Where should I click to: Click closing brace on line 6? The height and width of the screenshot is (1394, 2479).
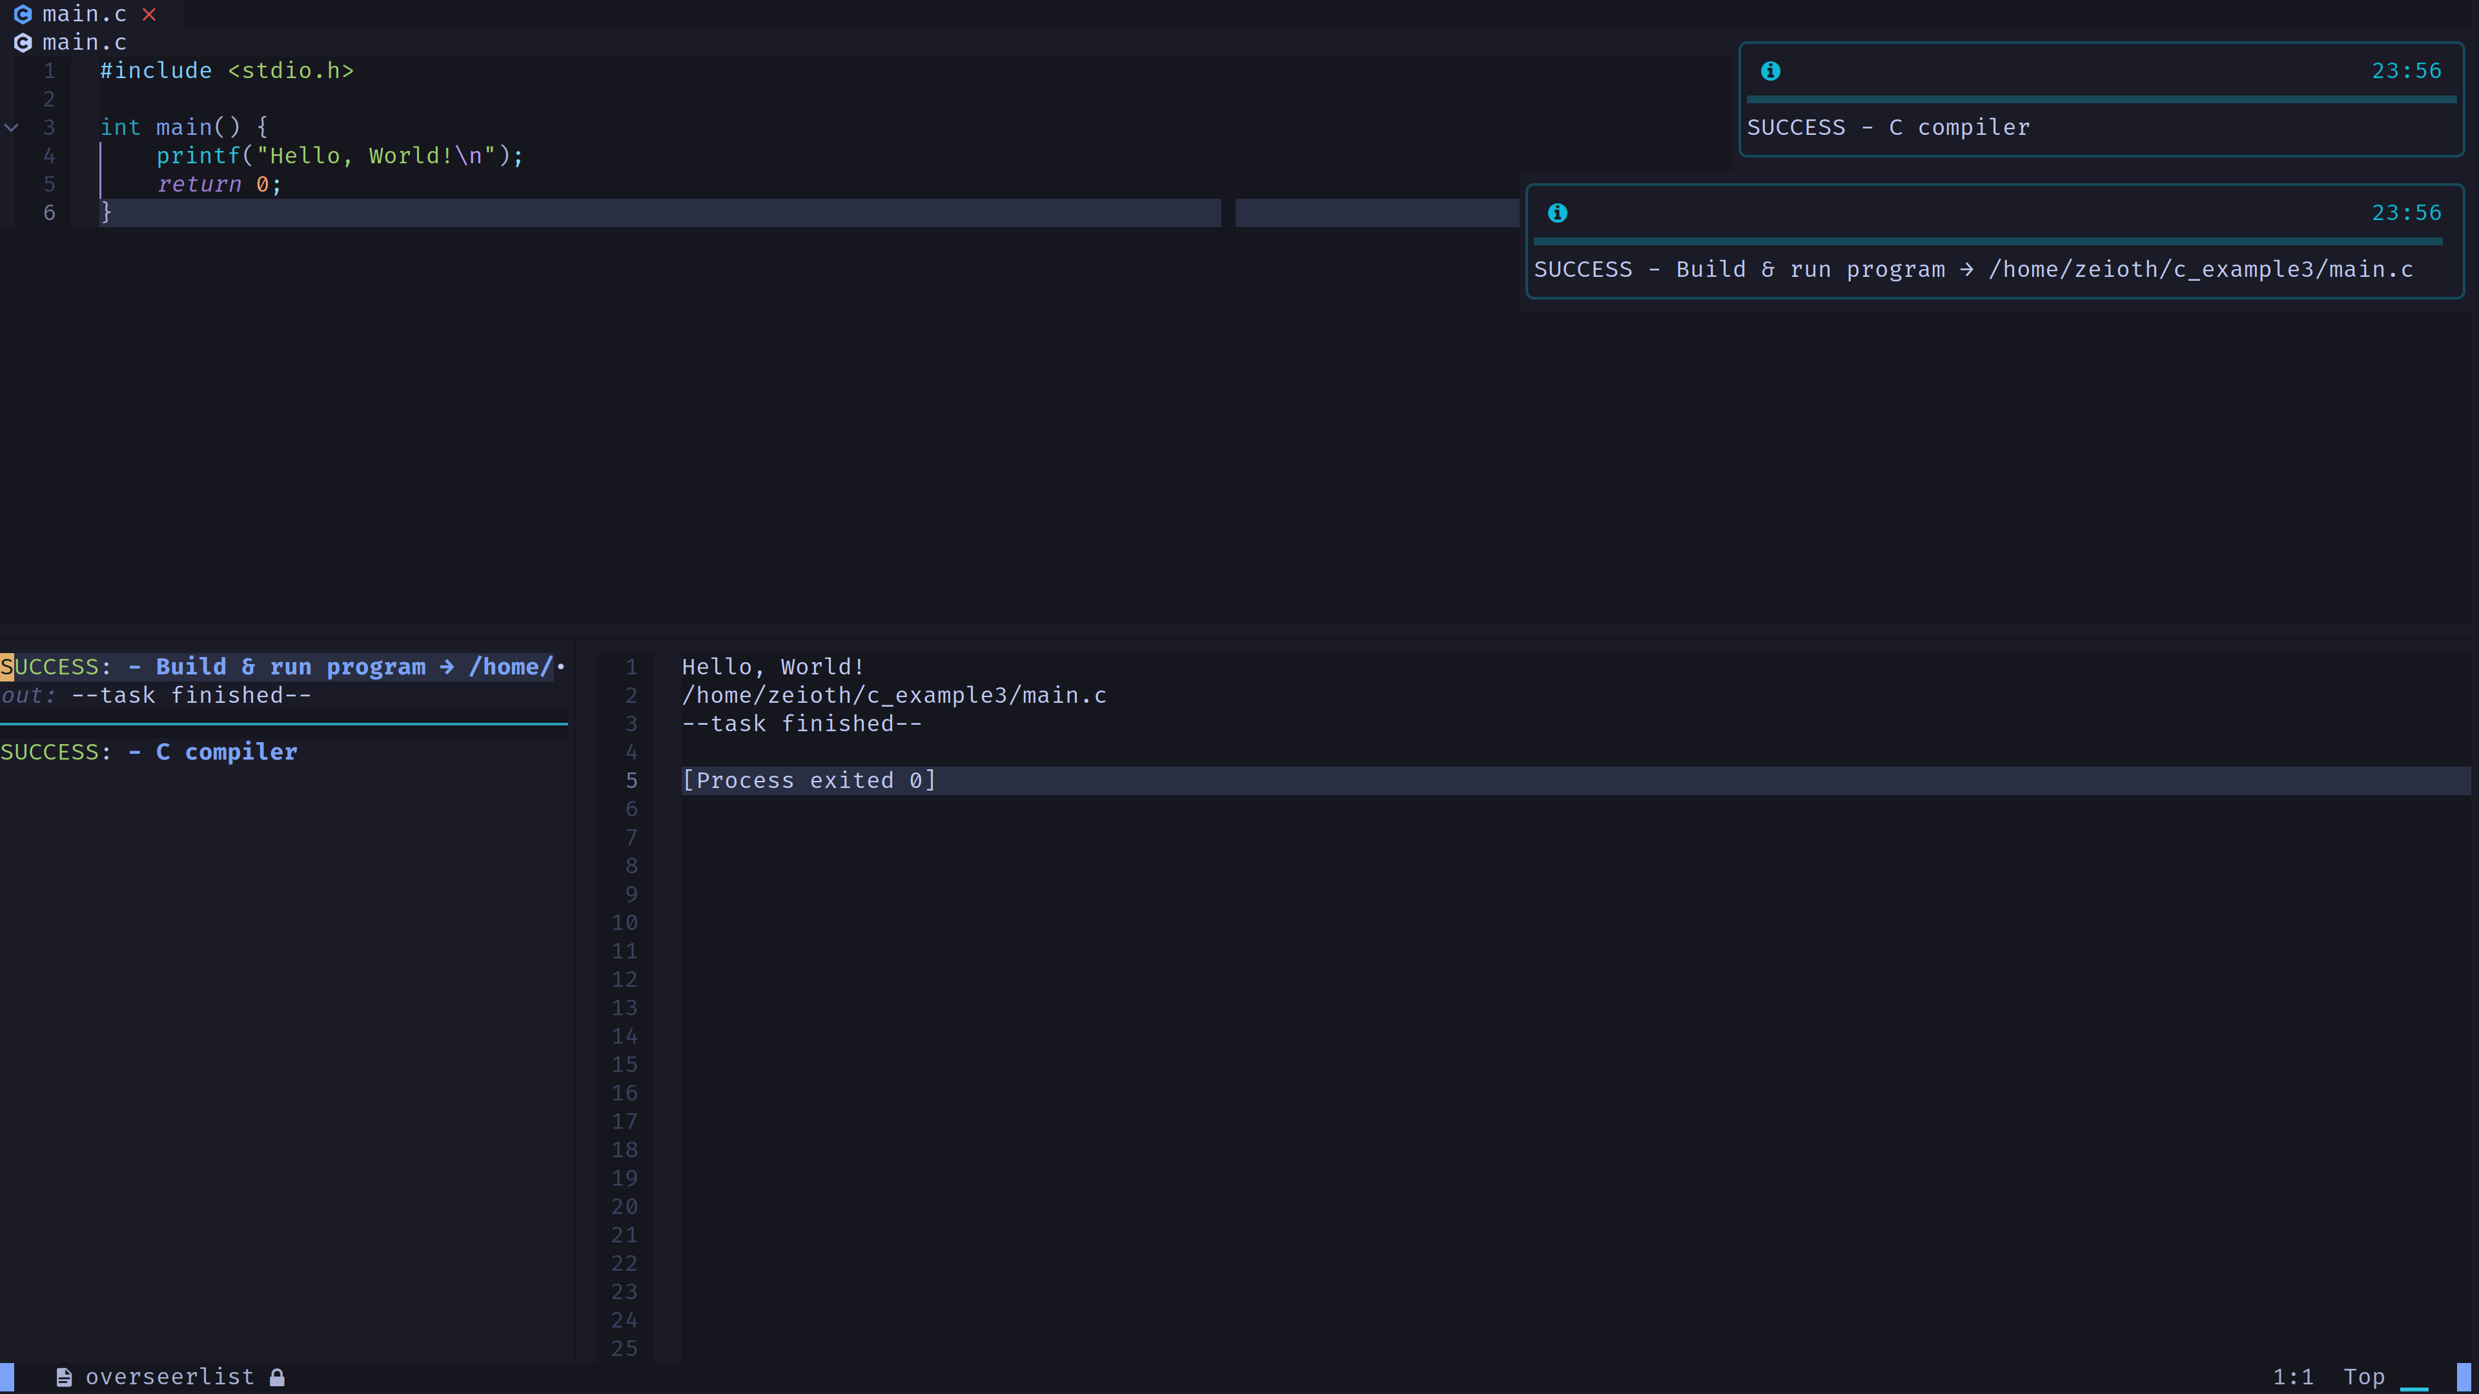coord(107,212)
